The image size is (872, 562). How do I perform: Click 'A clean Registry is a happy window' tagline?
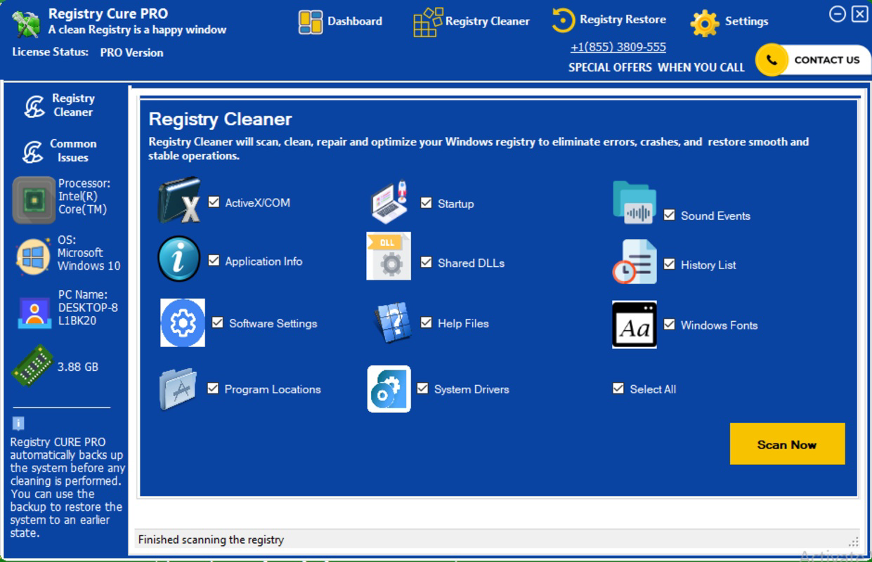click(137, 30)
